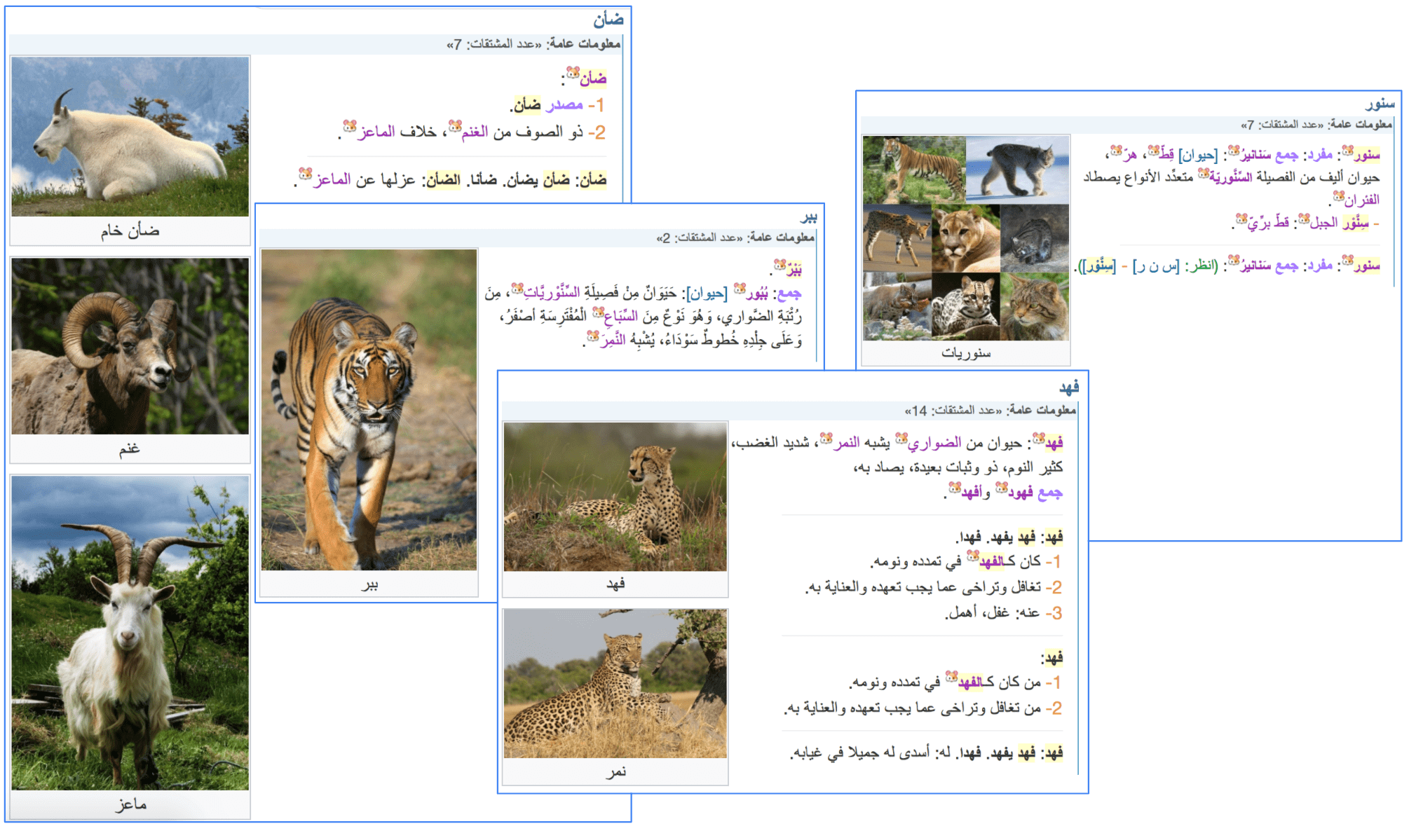Click hamster icon after فهود plural
1409x824 pixels.
point(1002,487)
